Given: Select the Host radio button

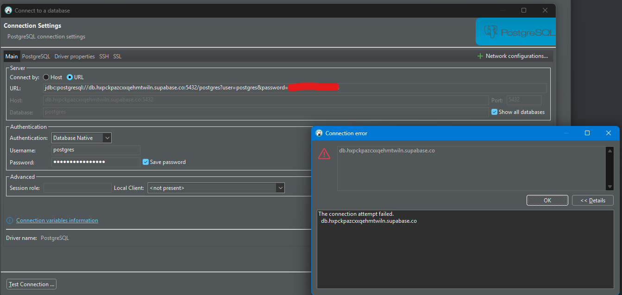Looking at the screenshot, I should click(x=46, y=77).
